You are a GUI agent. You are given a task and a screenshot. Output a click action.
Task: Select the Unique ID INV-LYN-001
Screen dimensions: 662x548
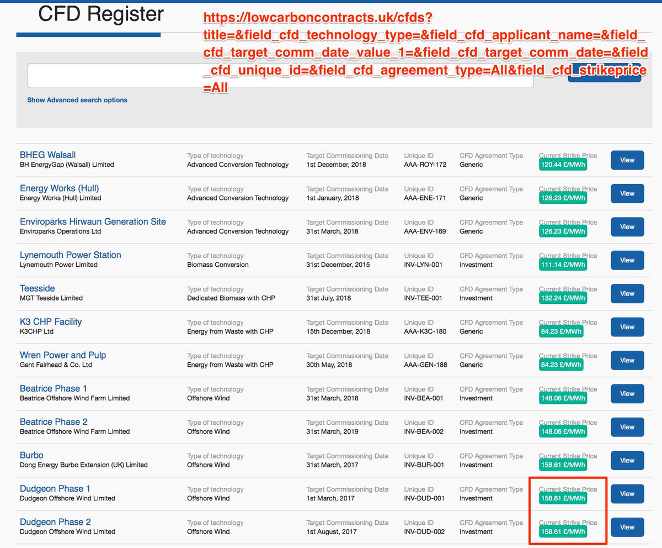click(423, 265)
